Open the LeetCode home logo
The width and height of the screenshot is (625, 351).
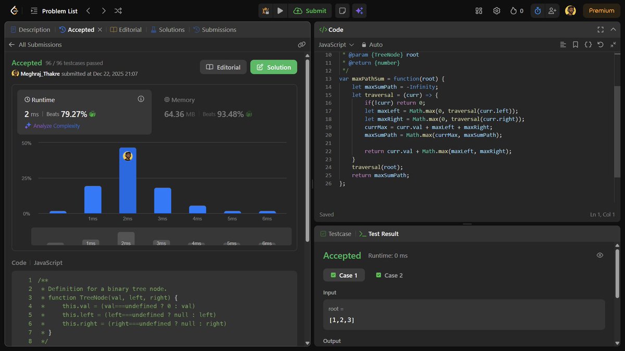coord(14,10)
